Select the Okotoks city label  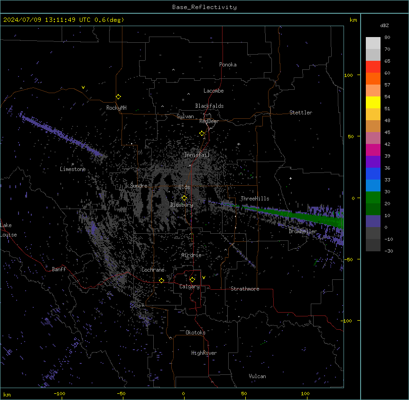click(x=195, y=333)
